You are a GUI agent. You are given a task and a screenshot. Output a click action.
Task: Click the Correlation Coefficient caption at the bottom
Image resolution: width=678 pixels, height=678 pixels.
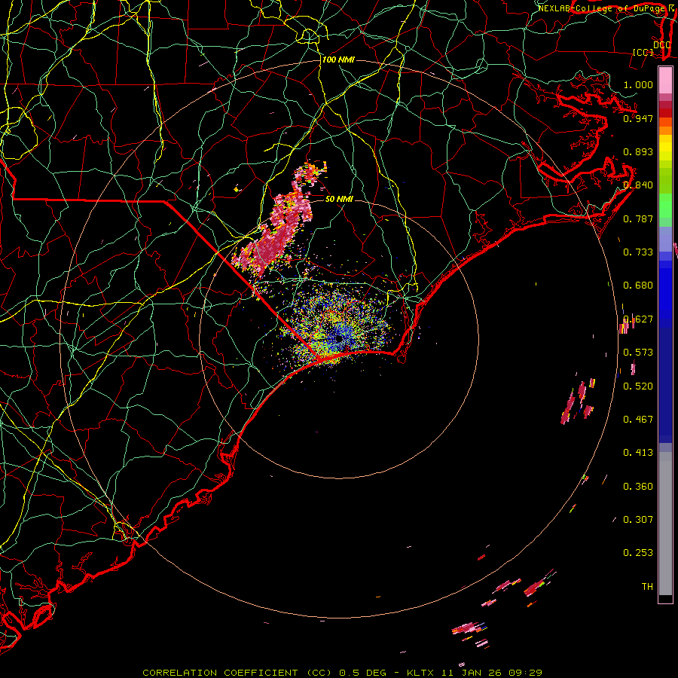pyautogui.click(x=342, y=673)
